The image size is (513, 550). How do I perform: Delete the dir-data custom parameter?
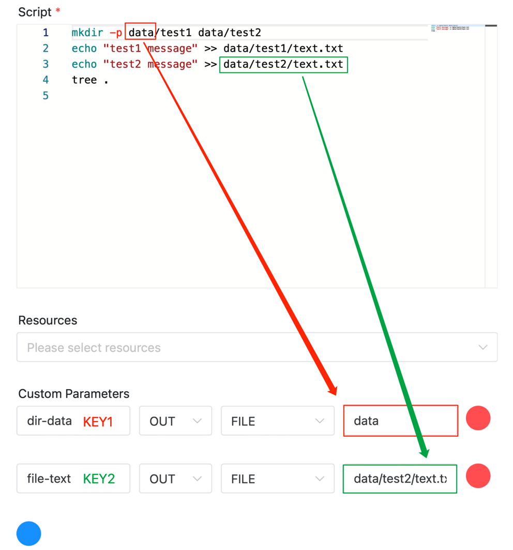[x=478, y=418]
